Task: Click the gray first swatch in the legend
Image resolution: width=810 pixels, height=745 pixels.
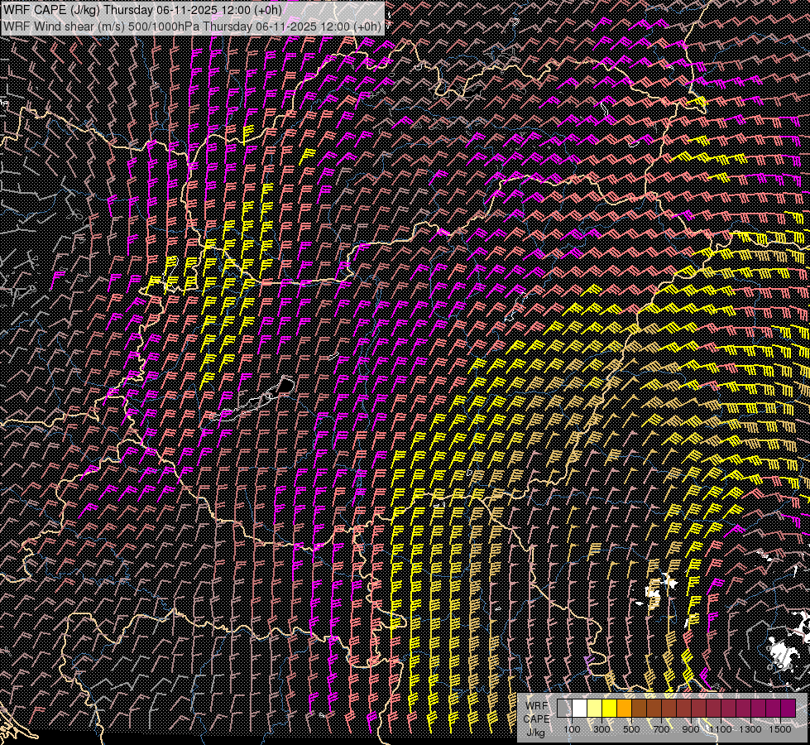Action: (x=564, y=708)
